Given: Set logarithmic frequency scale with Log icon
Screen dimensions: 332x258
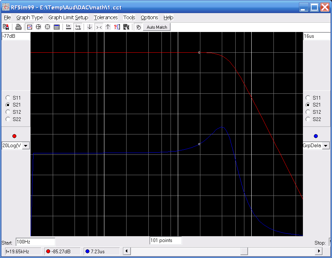Looking at the screenshot, I should click(x=78, y=27).
